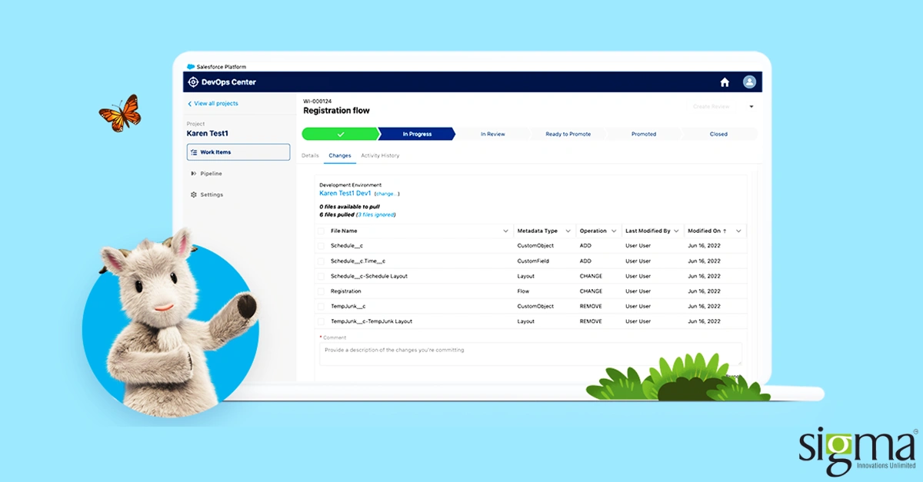Click the Flow metadata type cell
923x482 pixels.
523,291
